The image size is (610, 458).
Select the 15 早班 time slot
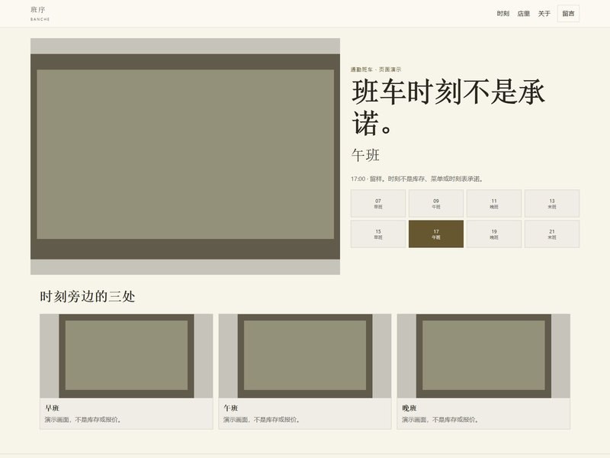coord(378,234)
